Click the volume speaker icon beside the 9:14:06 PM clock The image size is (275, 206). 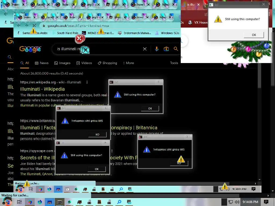237,202
